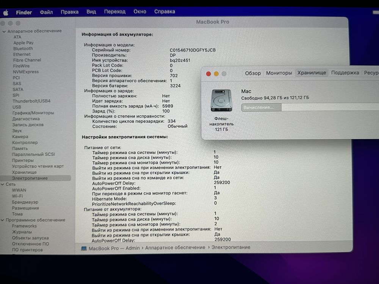This screenshot has width=379, height=284.
Task: Select Устройство чтения карт in sidebar
Action: 38,166
